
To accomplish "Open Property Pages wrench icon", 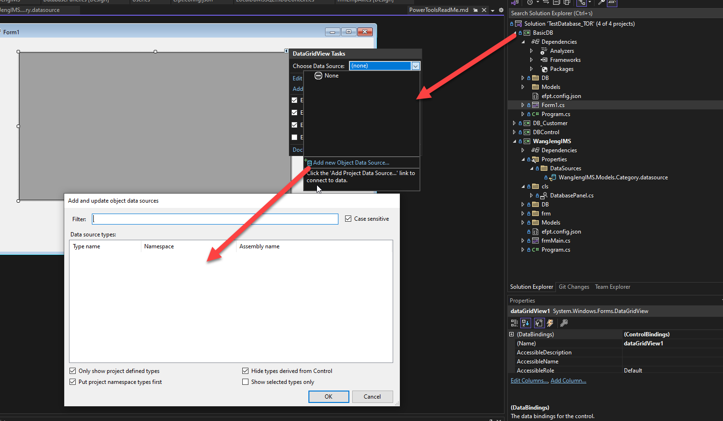I will (x=564, y=323).
